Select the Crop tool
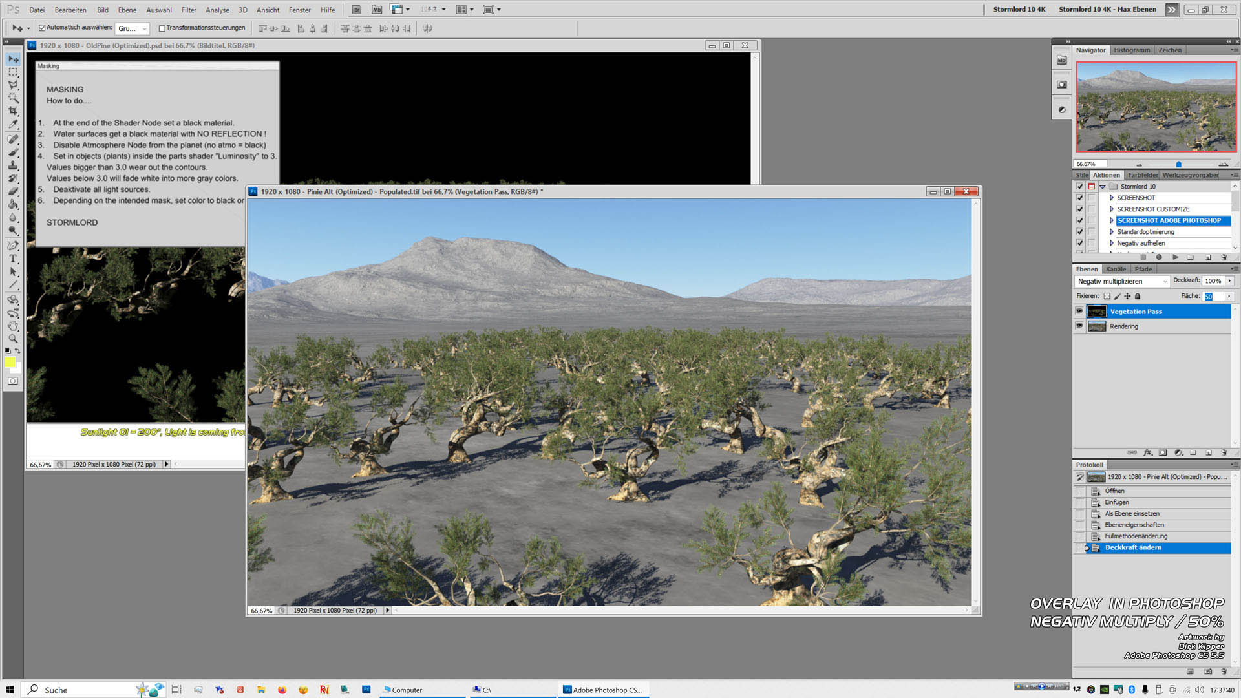 point(13,111)
